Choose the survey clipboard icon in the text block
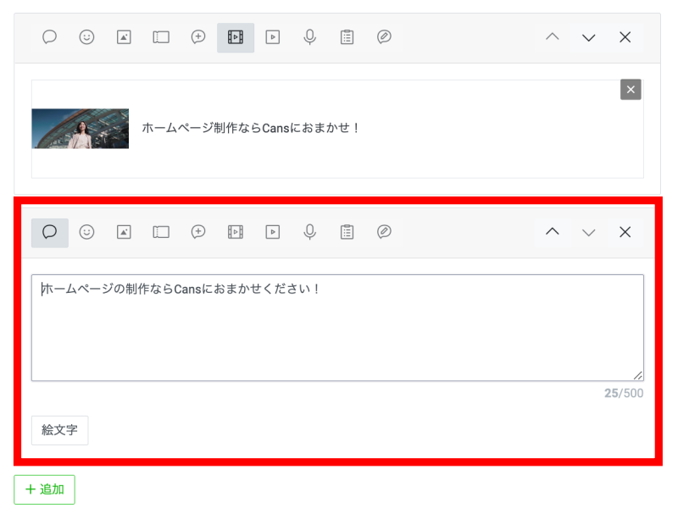The image size is (678, 519). coord(347,232)
